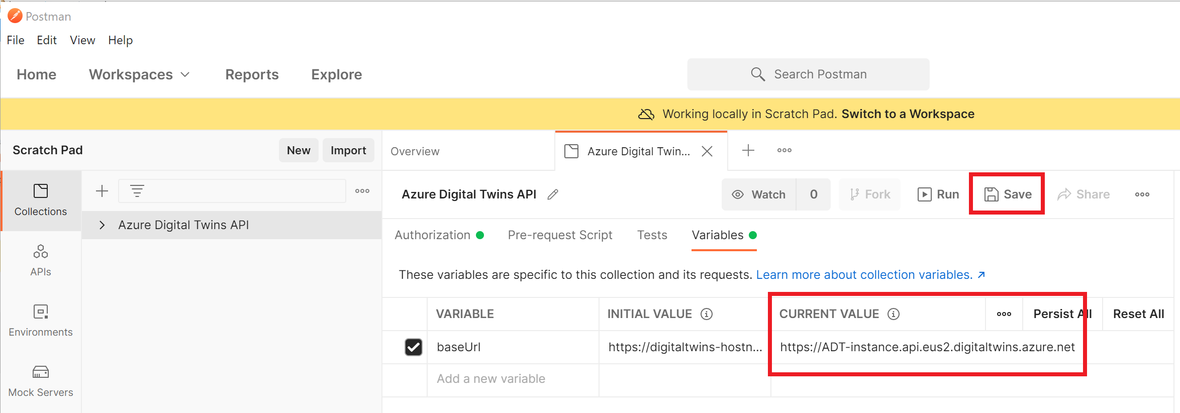
Task: Click the Initial Value info icon
Action: tap(707, 314)
